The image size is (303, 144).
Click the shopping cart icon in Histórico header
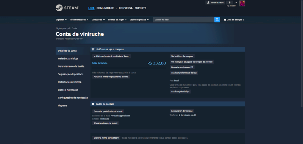click(x=93, y=49)
